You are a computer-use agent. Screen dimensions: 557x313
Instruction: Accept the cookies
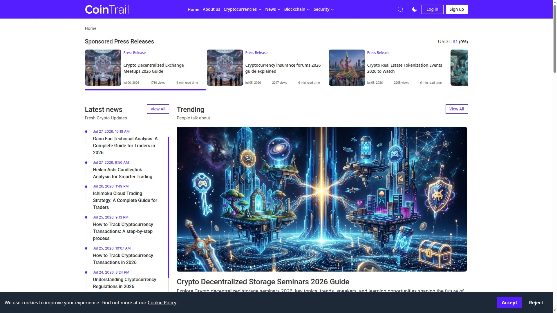point(509,303)
